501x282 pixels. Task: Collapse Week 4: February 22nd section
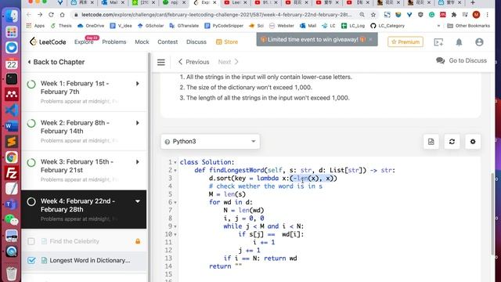click(138, 201)
